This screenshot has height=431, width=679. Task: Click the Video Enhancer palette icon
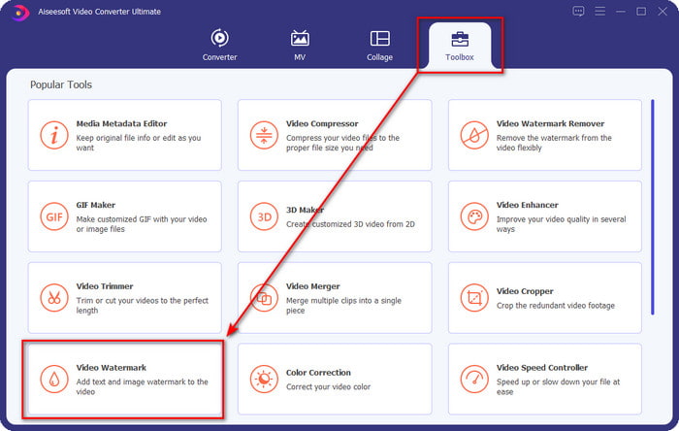tap(474, 216)
